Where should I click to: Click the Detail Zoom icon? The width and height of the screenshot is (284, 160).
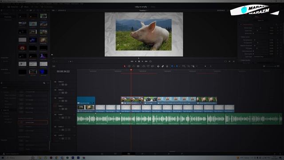point(189,66)
